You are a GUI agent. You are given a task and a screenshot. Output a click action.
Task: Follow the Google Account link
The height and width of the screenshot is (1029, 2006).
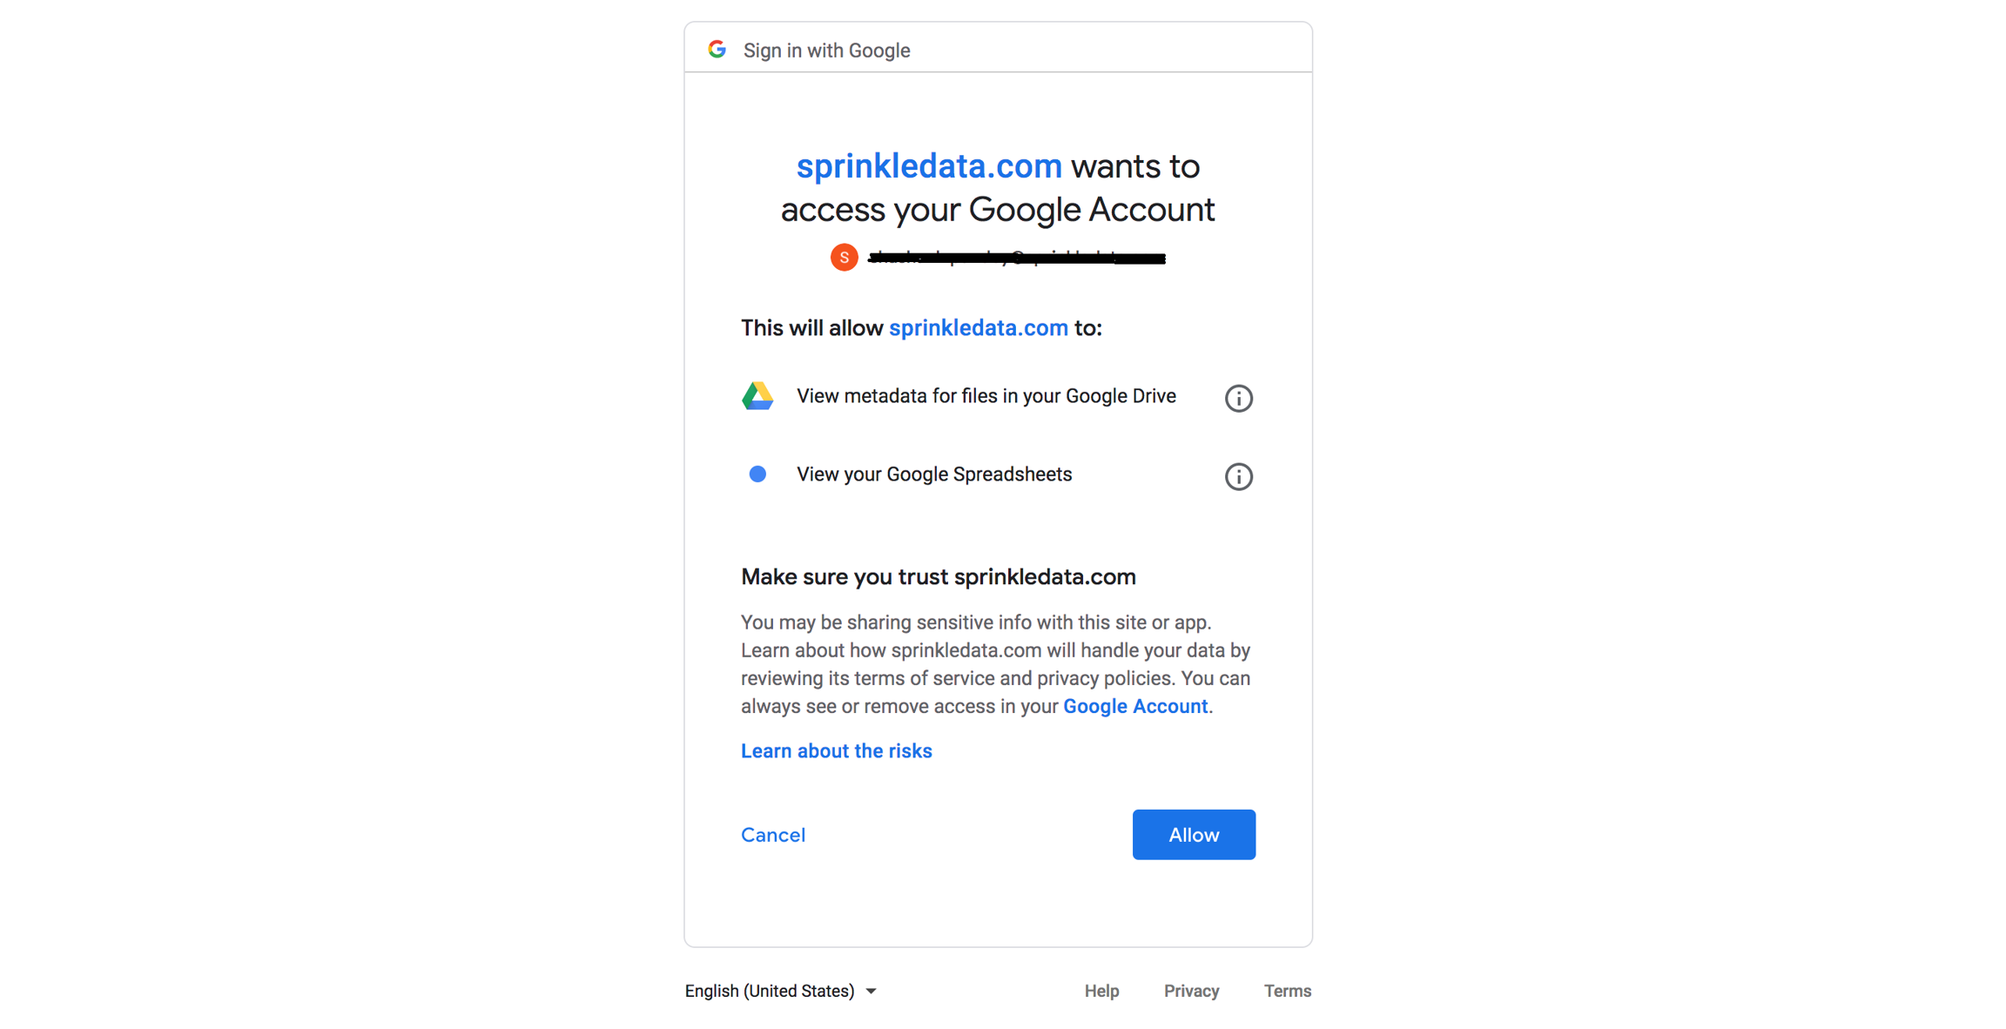point(1134,706)
